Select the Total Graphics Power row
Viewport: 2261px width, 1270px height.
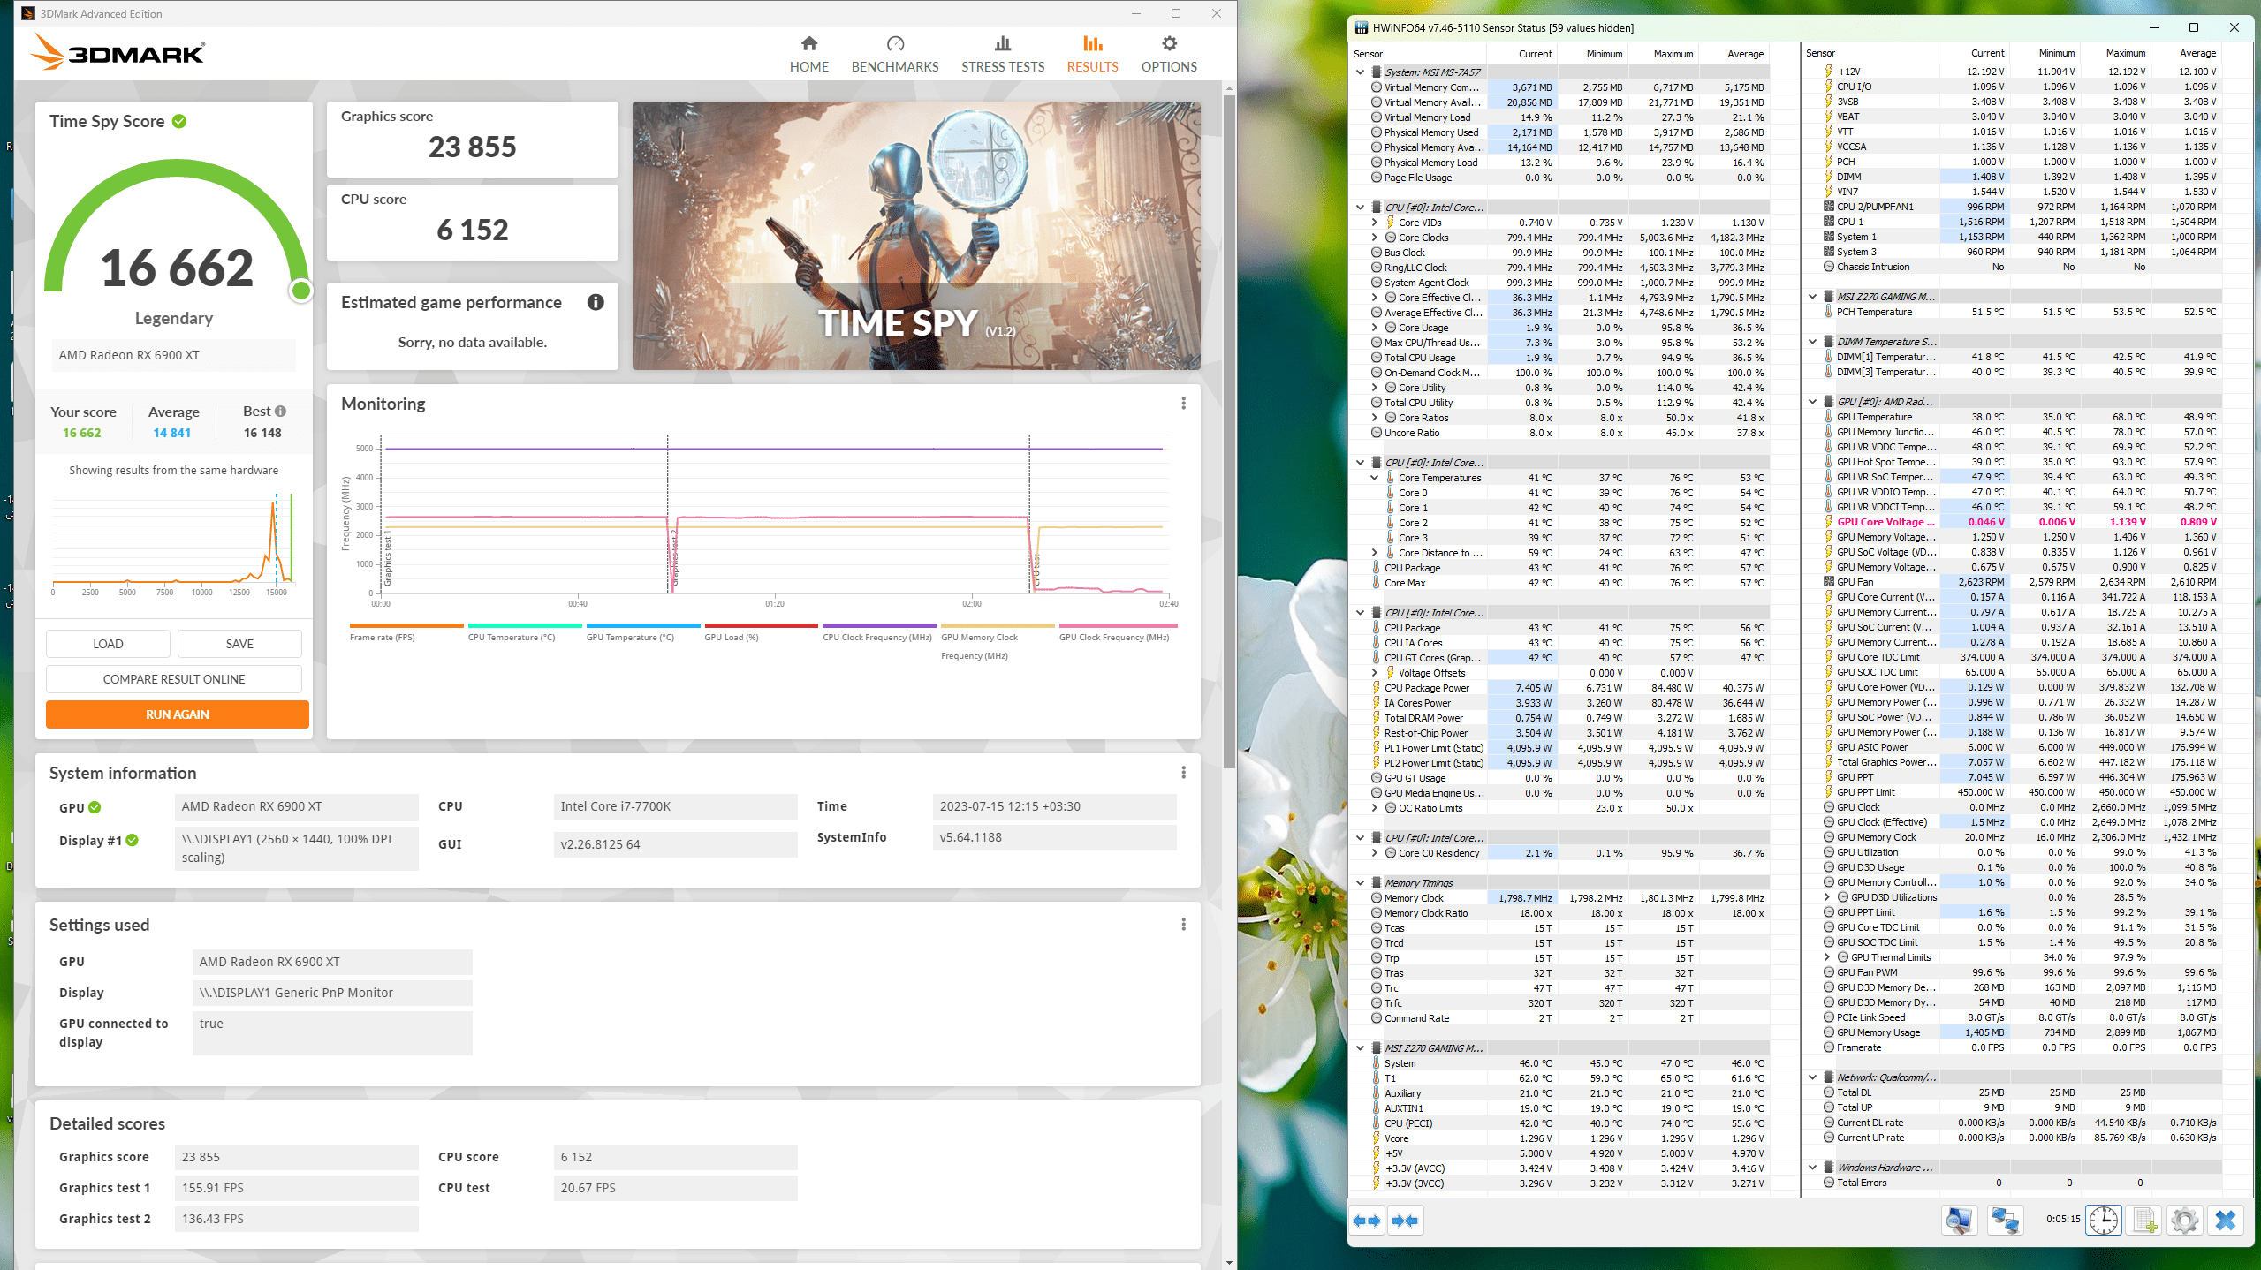pos(2022,762)
